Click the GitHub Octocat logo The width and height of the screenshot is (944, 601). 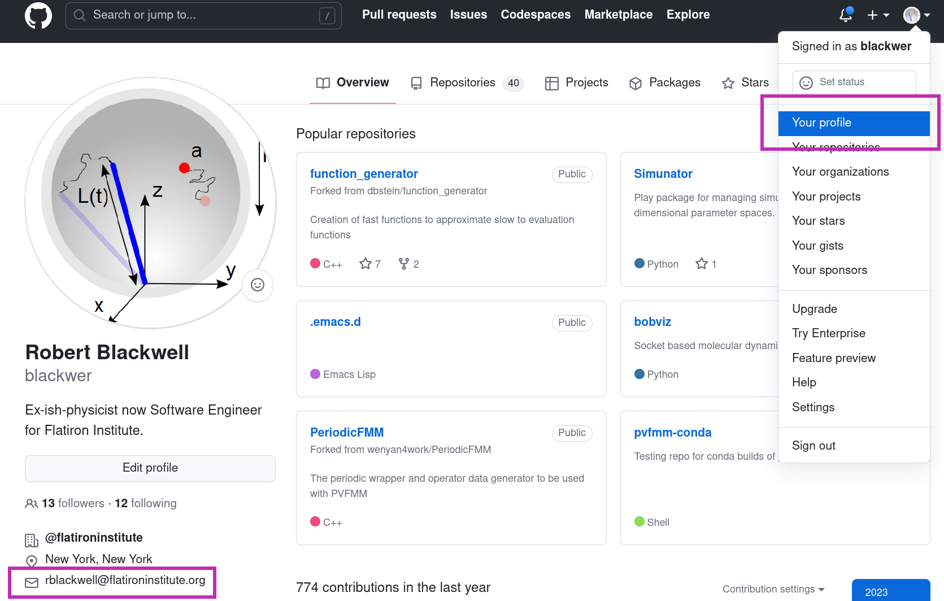pos(38,15)
